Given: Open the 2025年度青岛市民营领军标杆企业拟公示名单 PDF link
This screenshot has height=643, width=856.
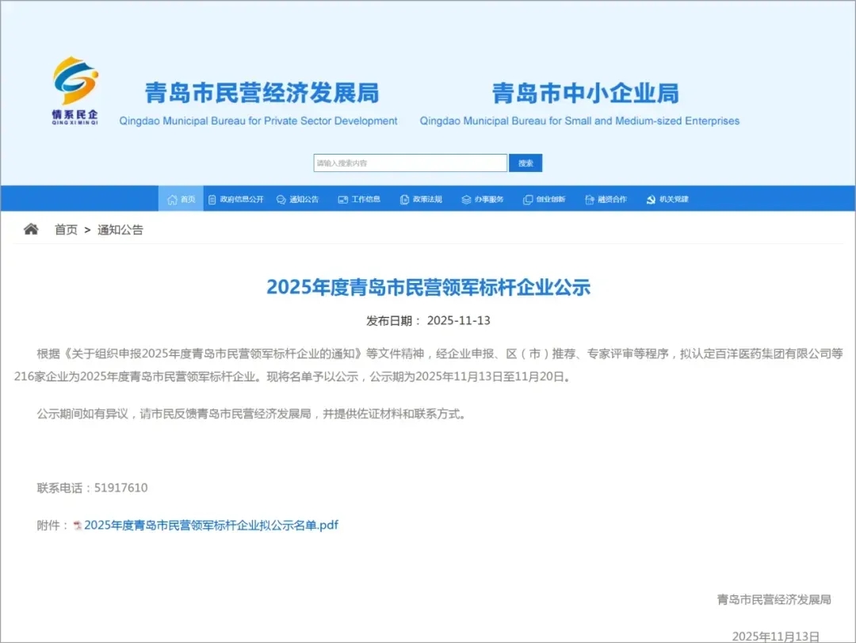Looking at the screenshot, I should (211, 525).
